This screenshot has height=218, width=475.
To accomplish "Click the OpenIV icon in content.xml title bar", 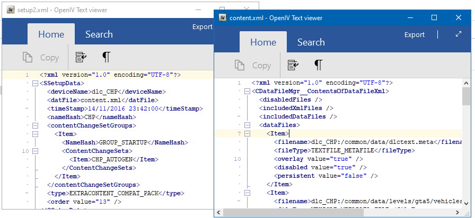I will [222, 18].
